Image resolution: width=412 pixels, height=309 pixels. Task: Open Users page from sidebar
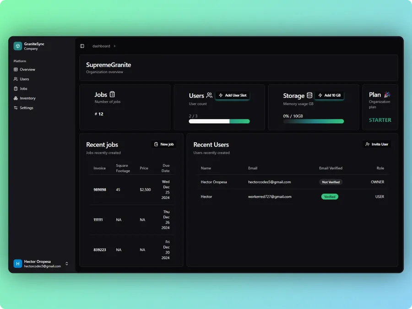click(x=24, y=79)
